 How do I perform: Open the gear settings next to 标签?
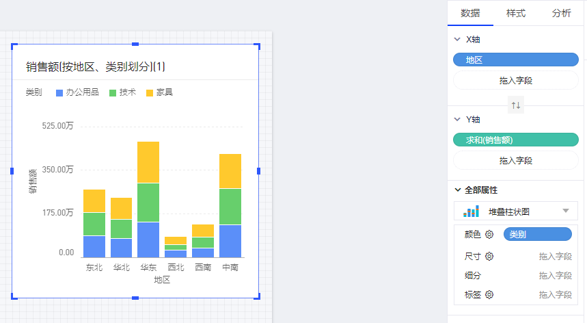489,295
